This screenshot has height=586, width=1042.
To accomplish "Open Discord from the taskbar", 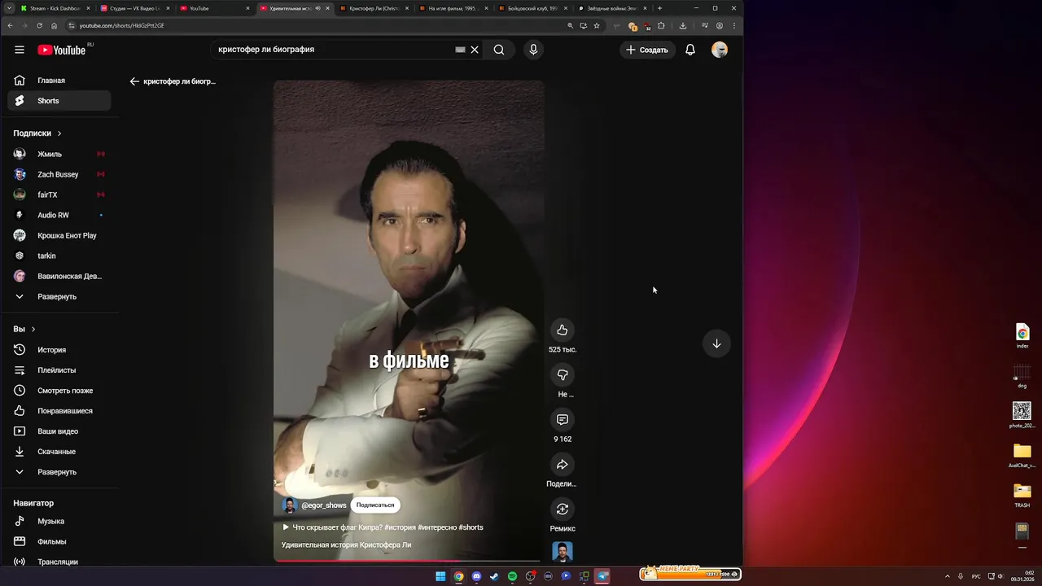I will 476,576.
